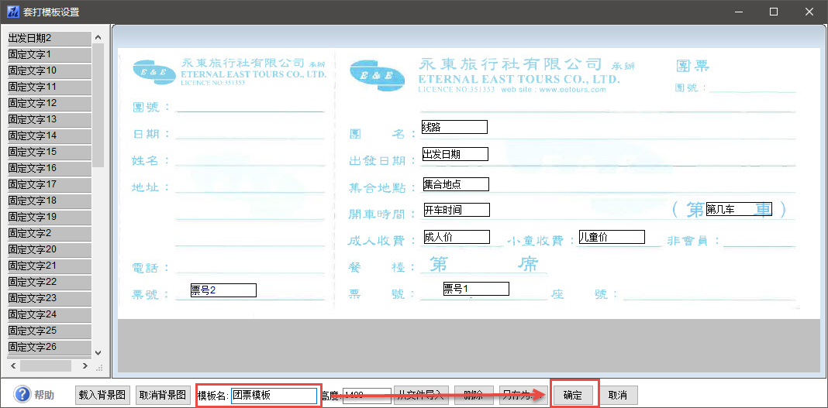Click the 从文件导入 button
The width and height of the screenshot is (828, 408).
[422, 395]
